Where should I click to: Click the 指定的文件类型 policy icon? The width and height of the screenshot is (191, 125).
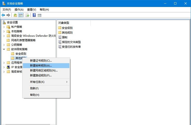coord(60,42)
